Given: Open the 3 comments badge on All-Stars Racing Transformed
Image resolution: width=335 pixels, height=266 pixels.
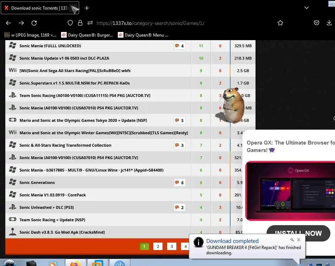Looking at the screenshot, I should [180, 145].
